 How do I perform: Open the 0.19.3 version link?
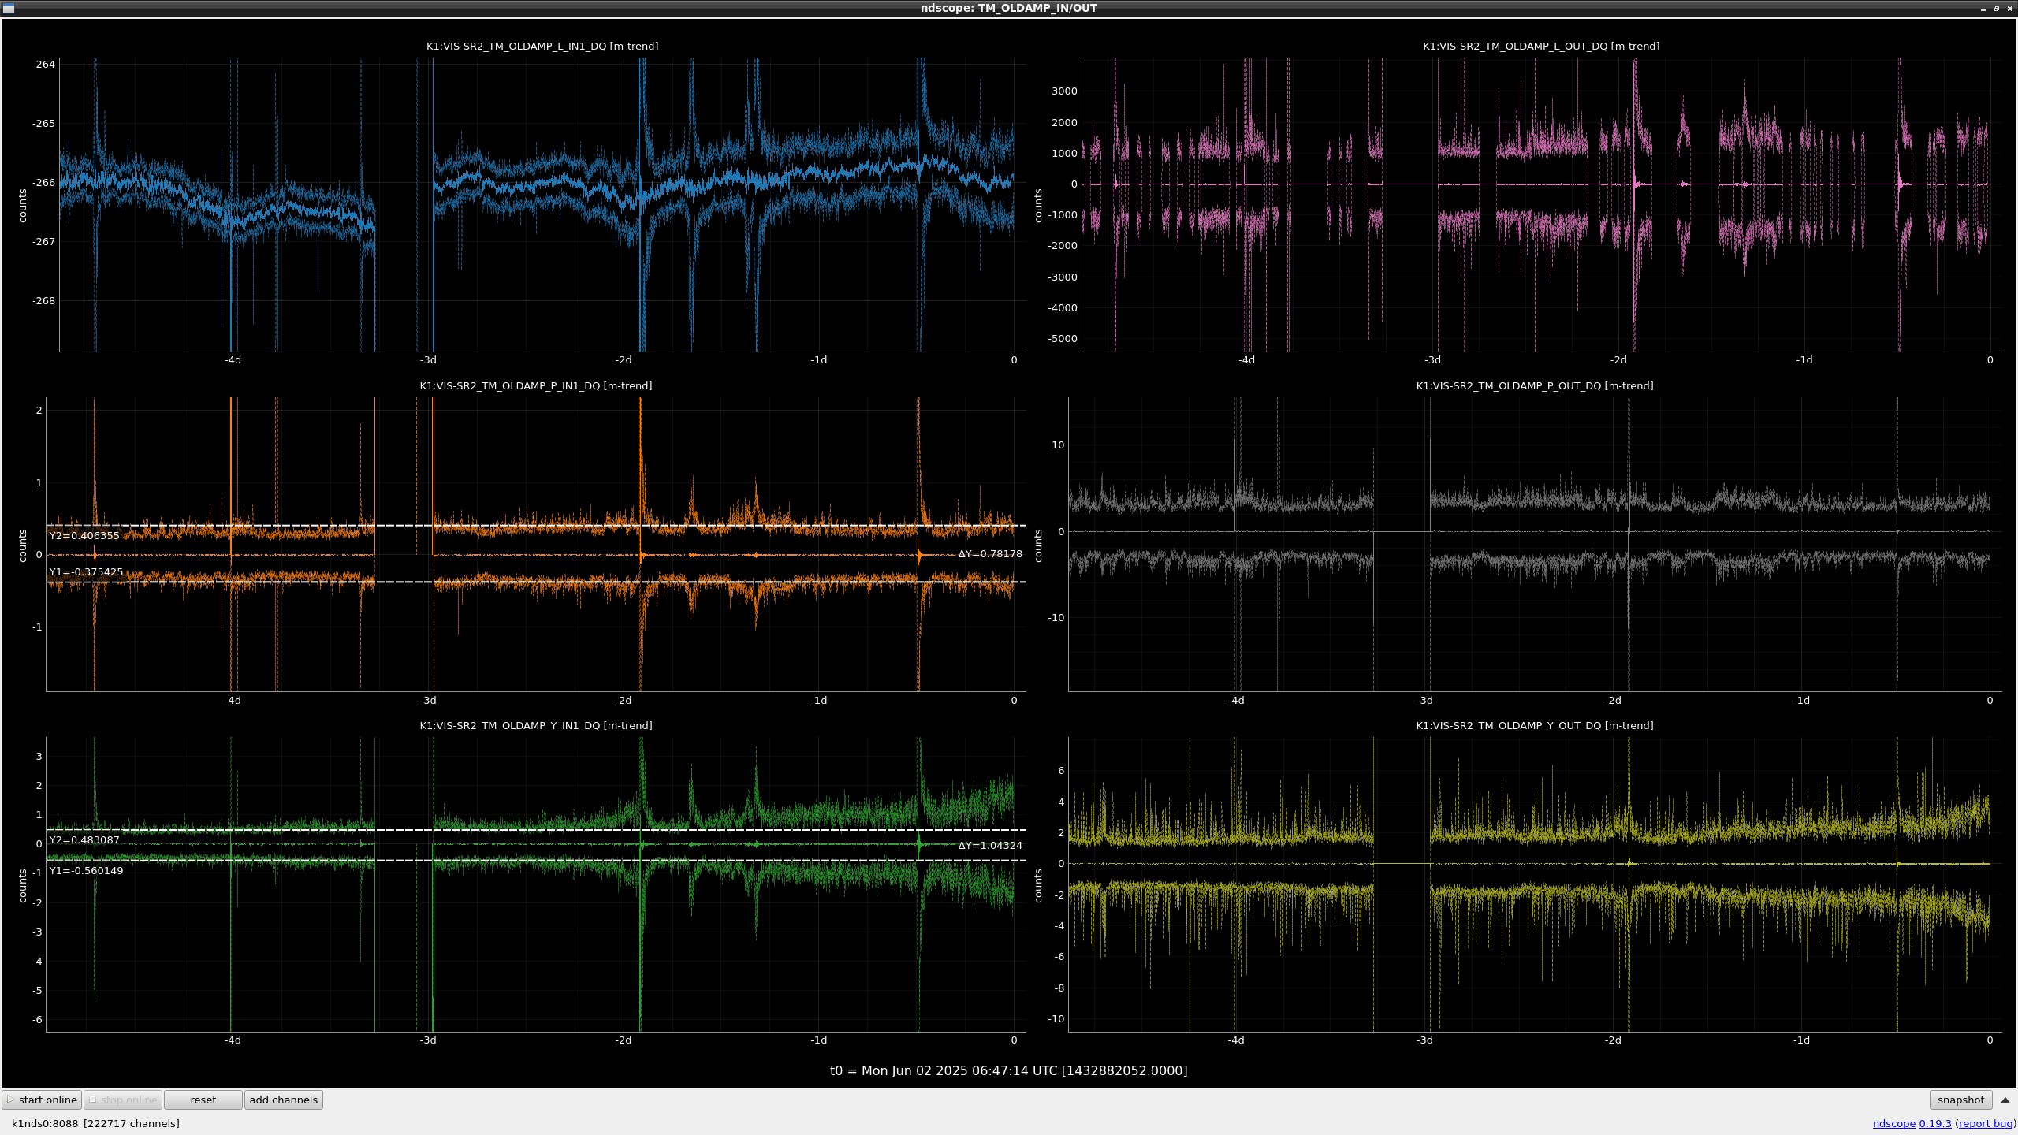pos(1935,1123)
